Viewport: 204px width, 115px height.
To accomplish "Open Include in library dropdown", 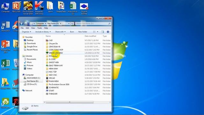I will (43, 32).
